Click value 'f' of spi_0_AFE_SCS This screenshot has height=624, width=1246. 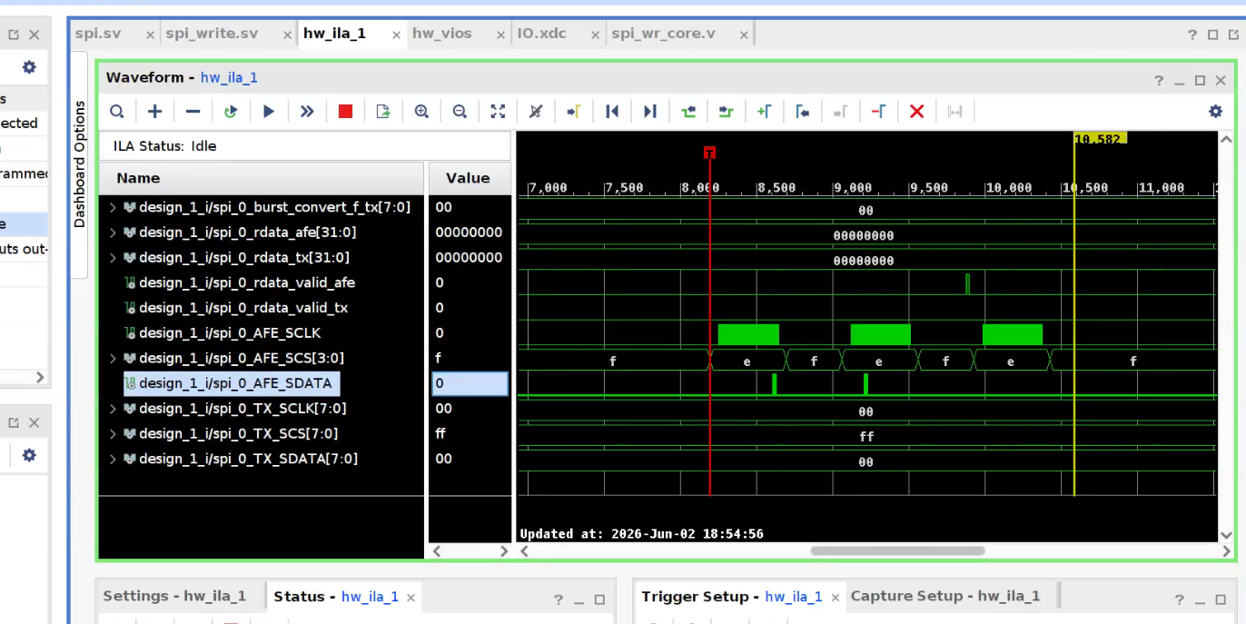click(440, 358)
